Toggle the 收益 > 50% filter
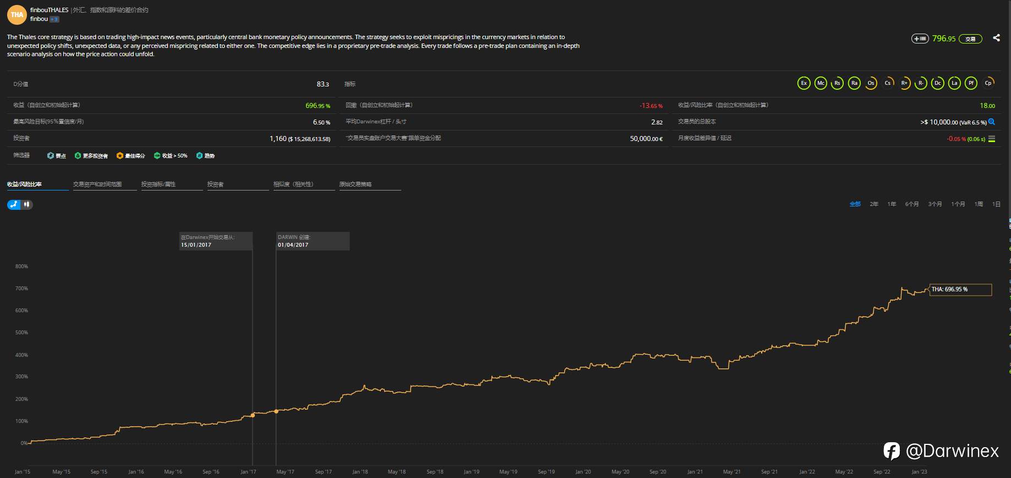1011x478 pixels. pos(171,156)
